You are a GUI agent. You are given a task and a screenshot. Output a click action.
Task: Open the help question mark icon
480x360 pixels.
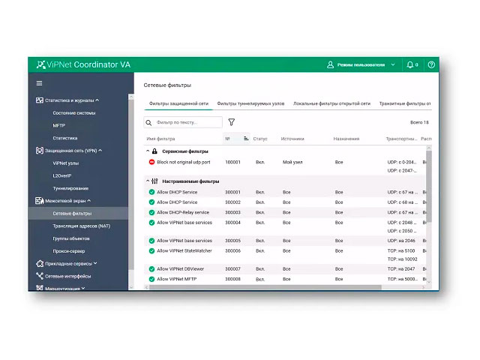click(431, 65)
